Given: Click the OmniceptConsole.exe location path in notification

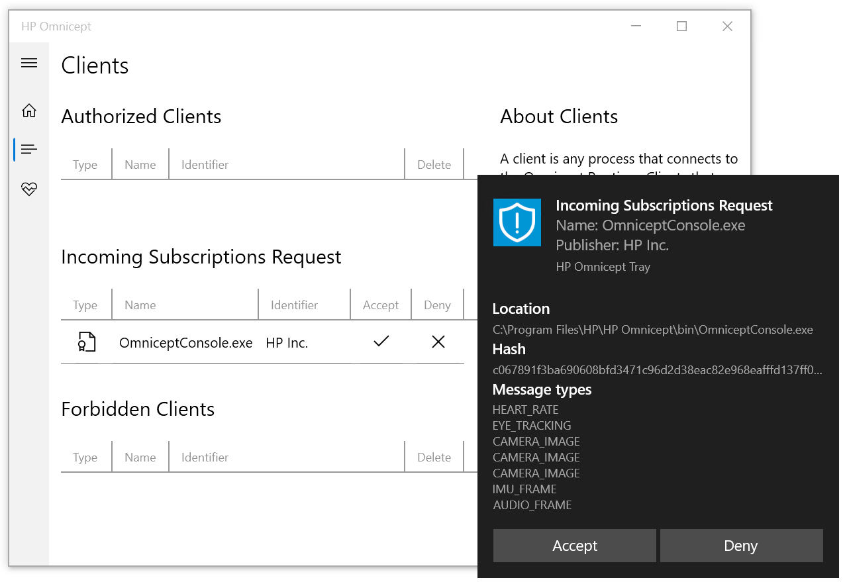Looking at the screenshot, I should coord(652,329).
